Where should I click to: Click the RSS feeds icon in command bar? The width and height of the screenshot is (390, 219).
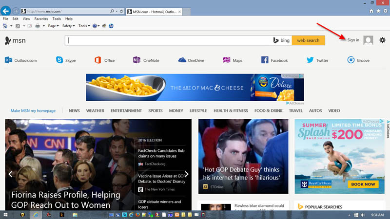tap(18, 26)
